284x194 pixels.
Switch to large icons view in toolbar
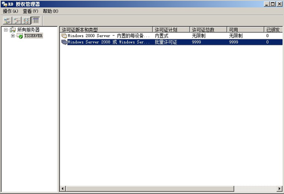[8, 20]
